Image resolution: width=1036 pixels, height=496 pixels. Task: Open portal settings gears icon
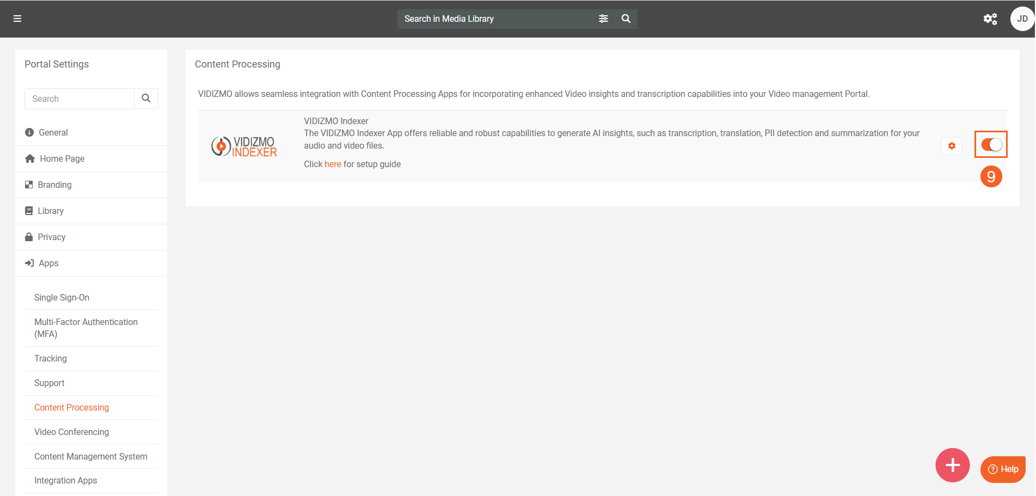tap(990, 19)
